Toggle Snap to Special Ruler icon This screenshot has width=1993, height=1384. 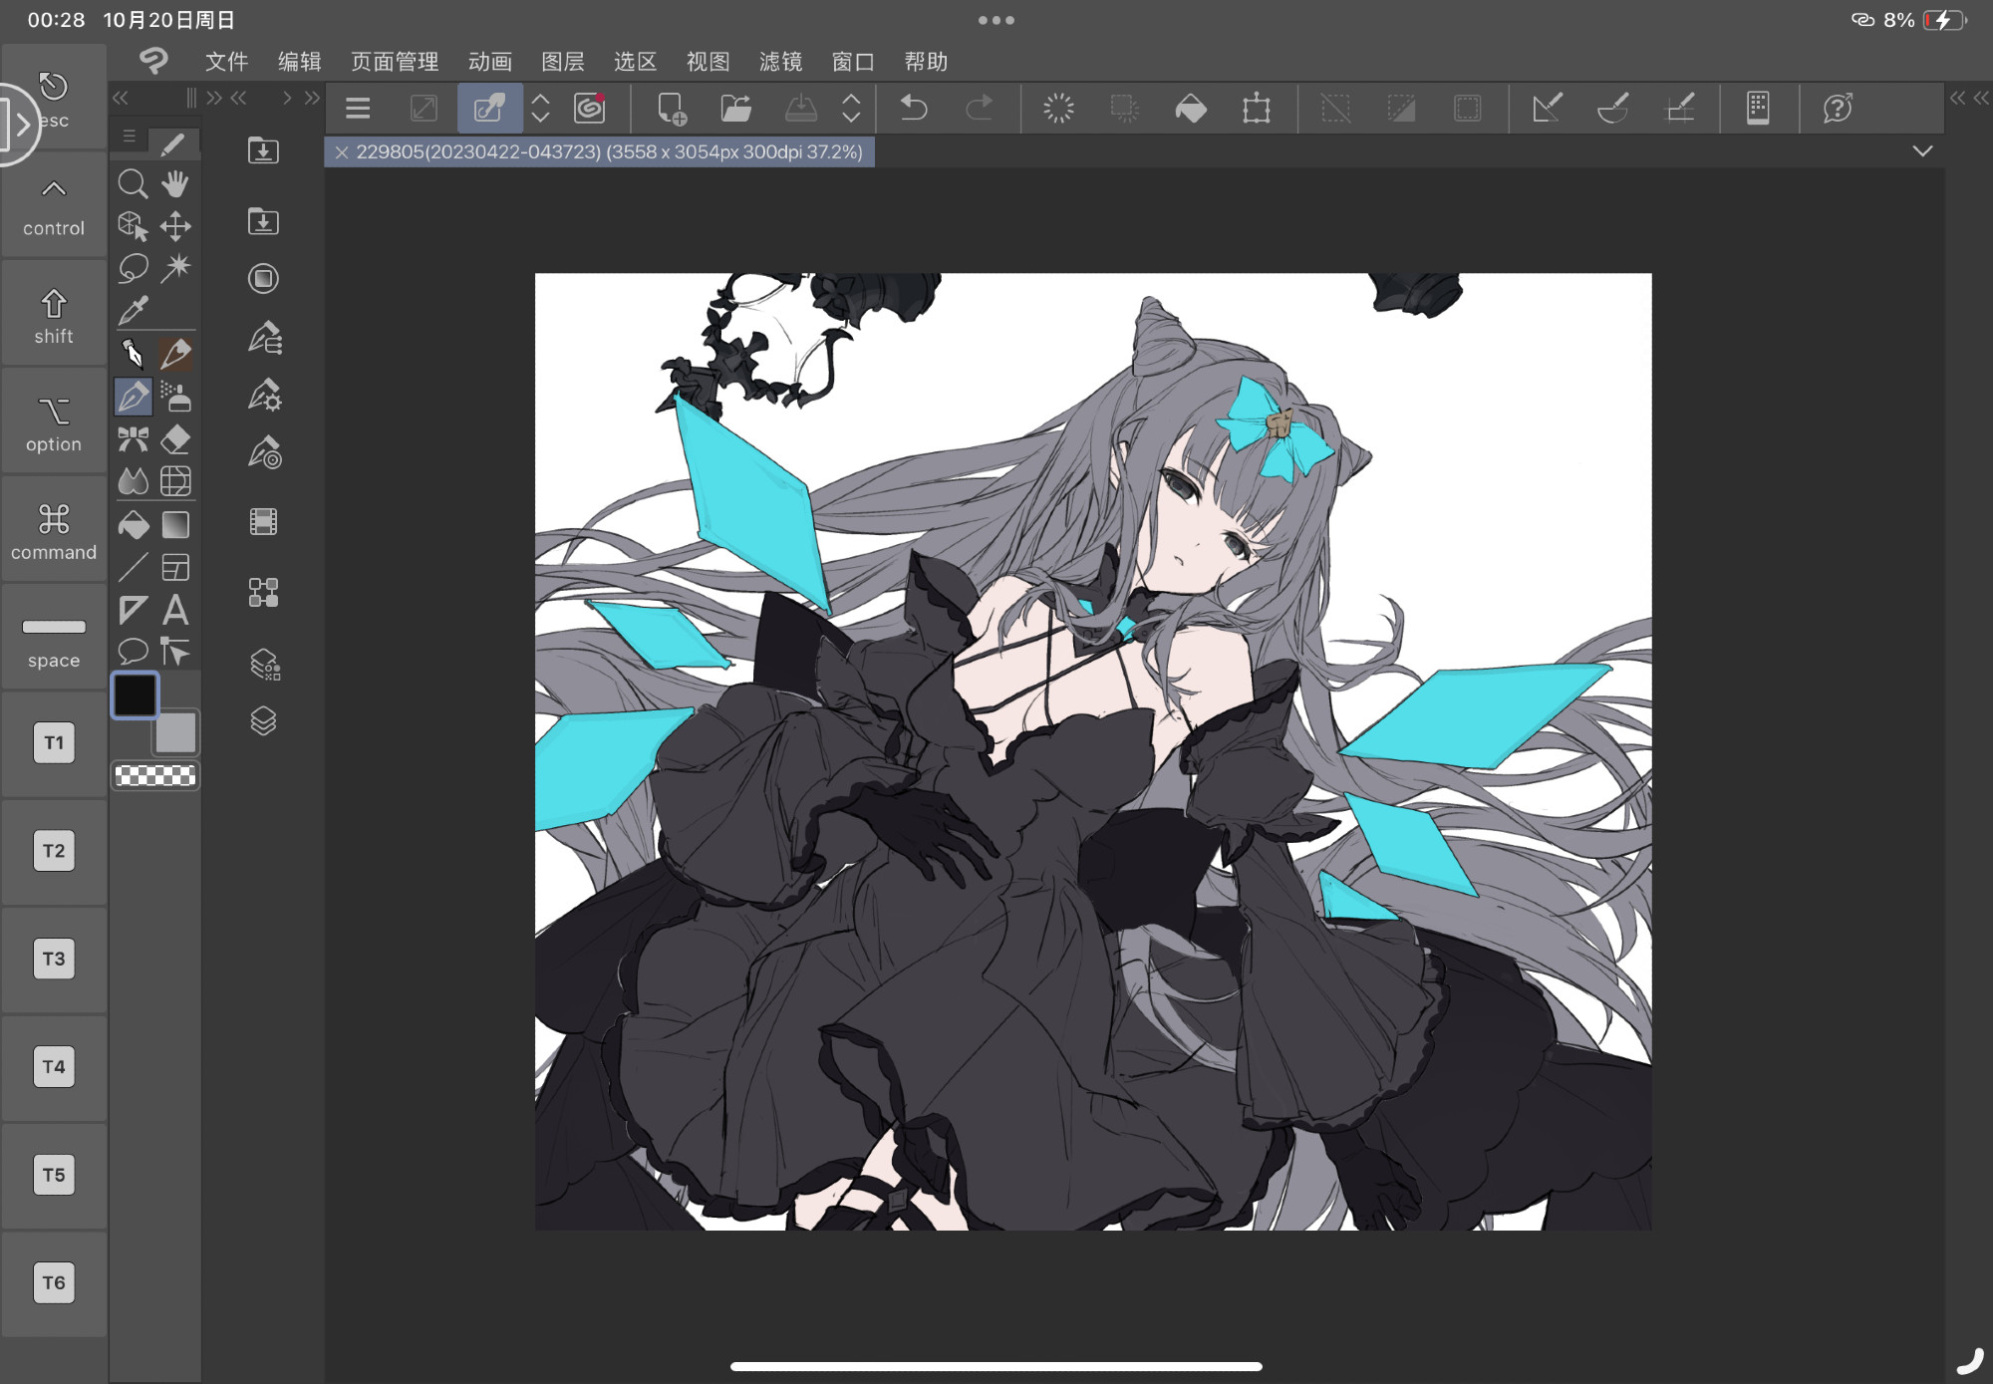click(x=1612, y=108)
